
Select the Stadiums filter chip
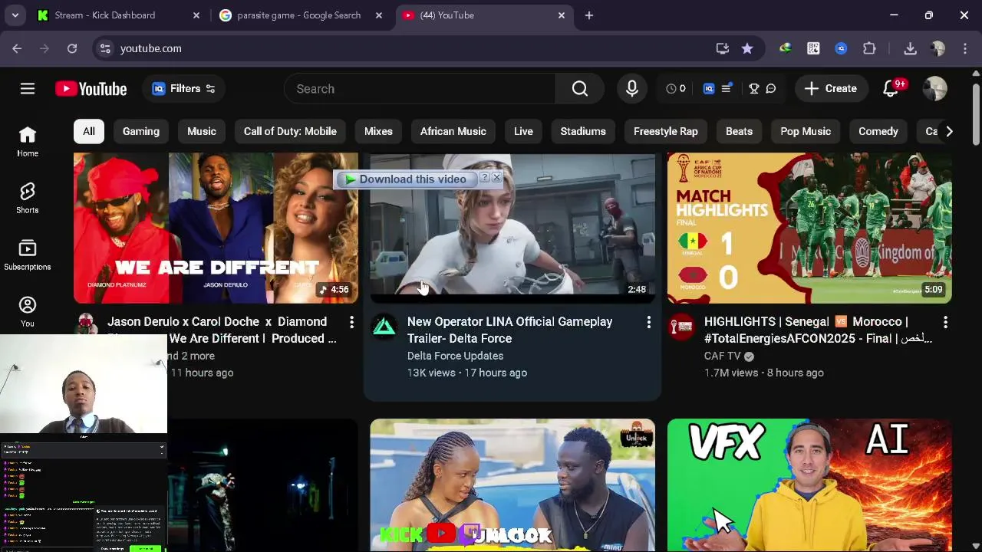tap(583, 131)
